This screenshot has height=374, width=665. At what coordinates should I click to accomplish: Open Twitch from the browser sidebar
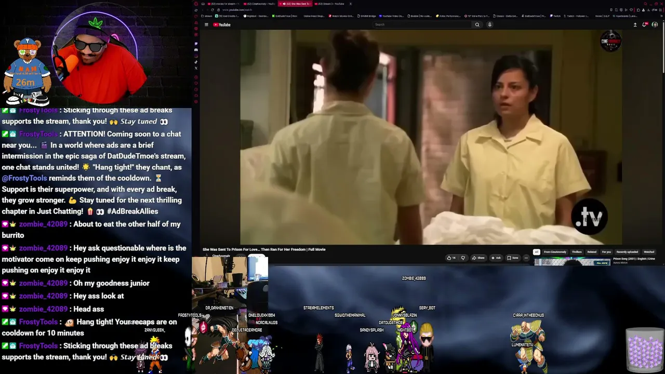(196, 44)
